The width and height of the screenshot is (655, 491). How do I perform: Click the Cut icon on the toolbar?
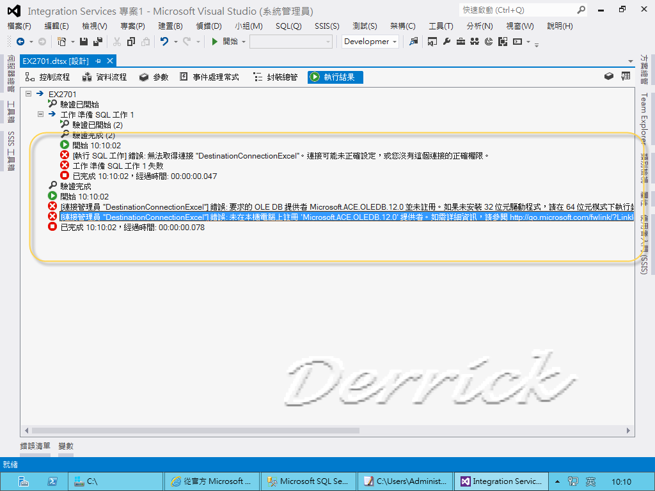[116, 43]
